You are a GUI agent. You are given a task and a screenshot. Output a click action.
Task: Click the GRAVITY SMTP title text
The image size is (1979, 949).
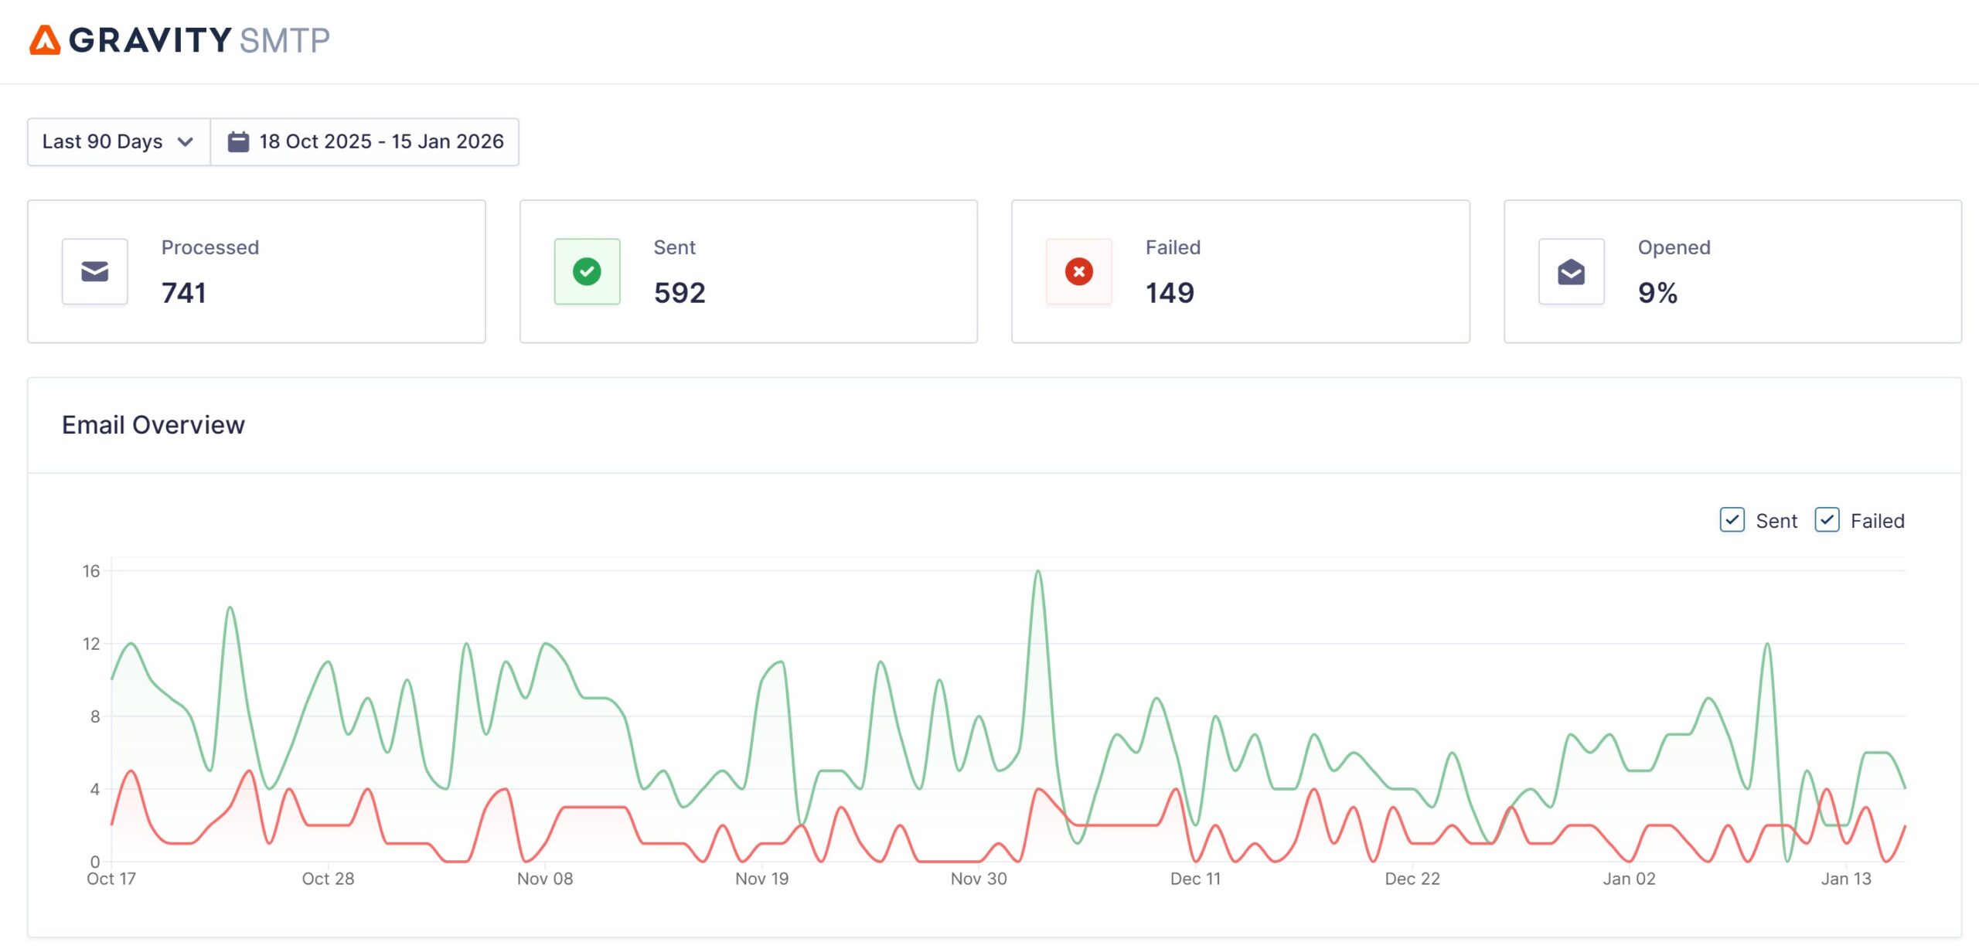tap(199, 40)
